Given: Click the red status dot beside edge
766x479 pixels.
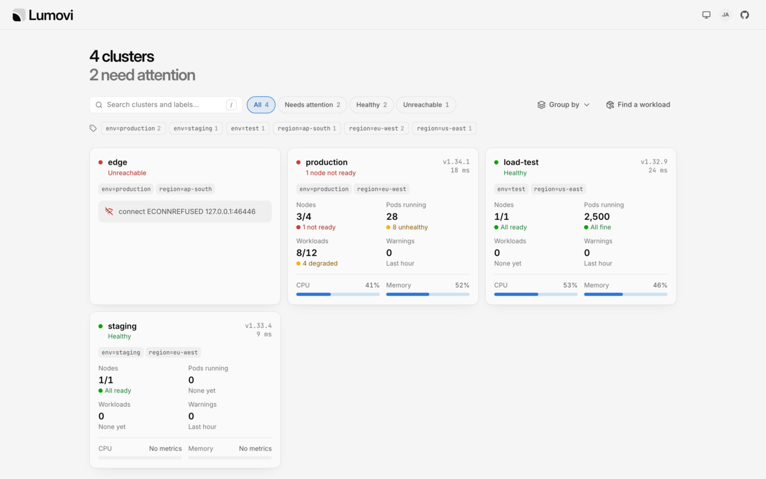Looking at the screenshot, I should [x=101, y=162].
